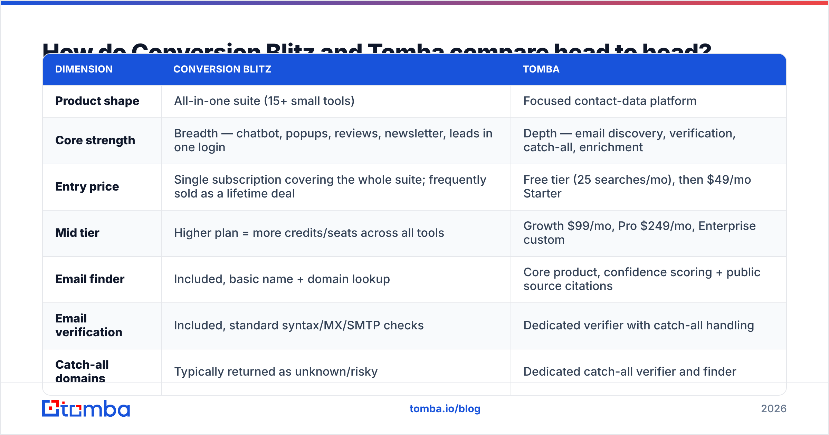Select the TOMBA column header

click(541, 69)
